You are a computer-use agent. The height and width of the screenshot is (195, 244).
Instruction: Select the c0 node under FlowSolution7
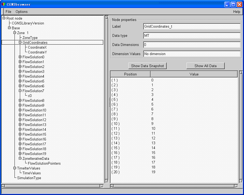(30, 96)
